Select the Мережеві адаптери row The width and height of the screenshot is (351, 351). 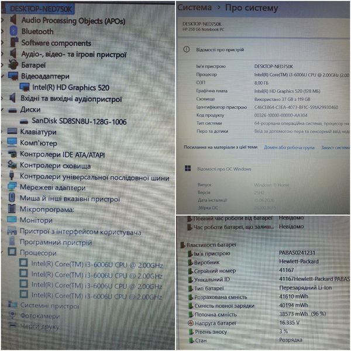53,187
